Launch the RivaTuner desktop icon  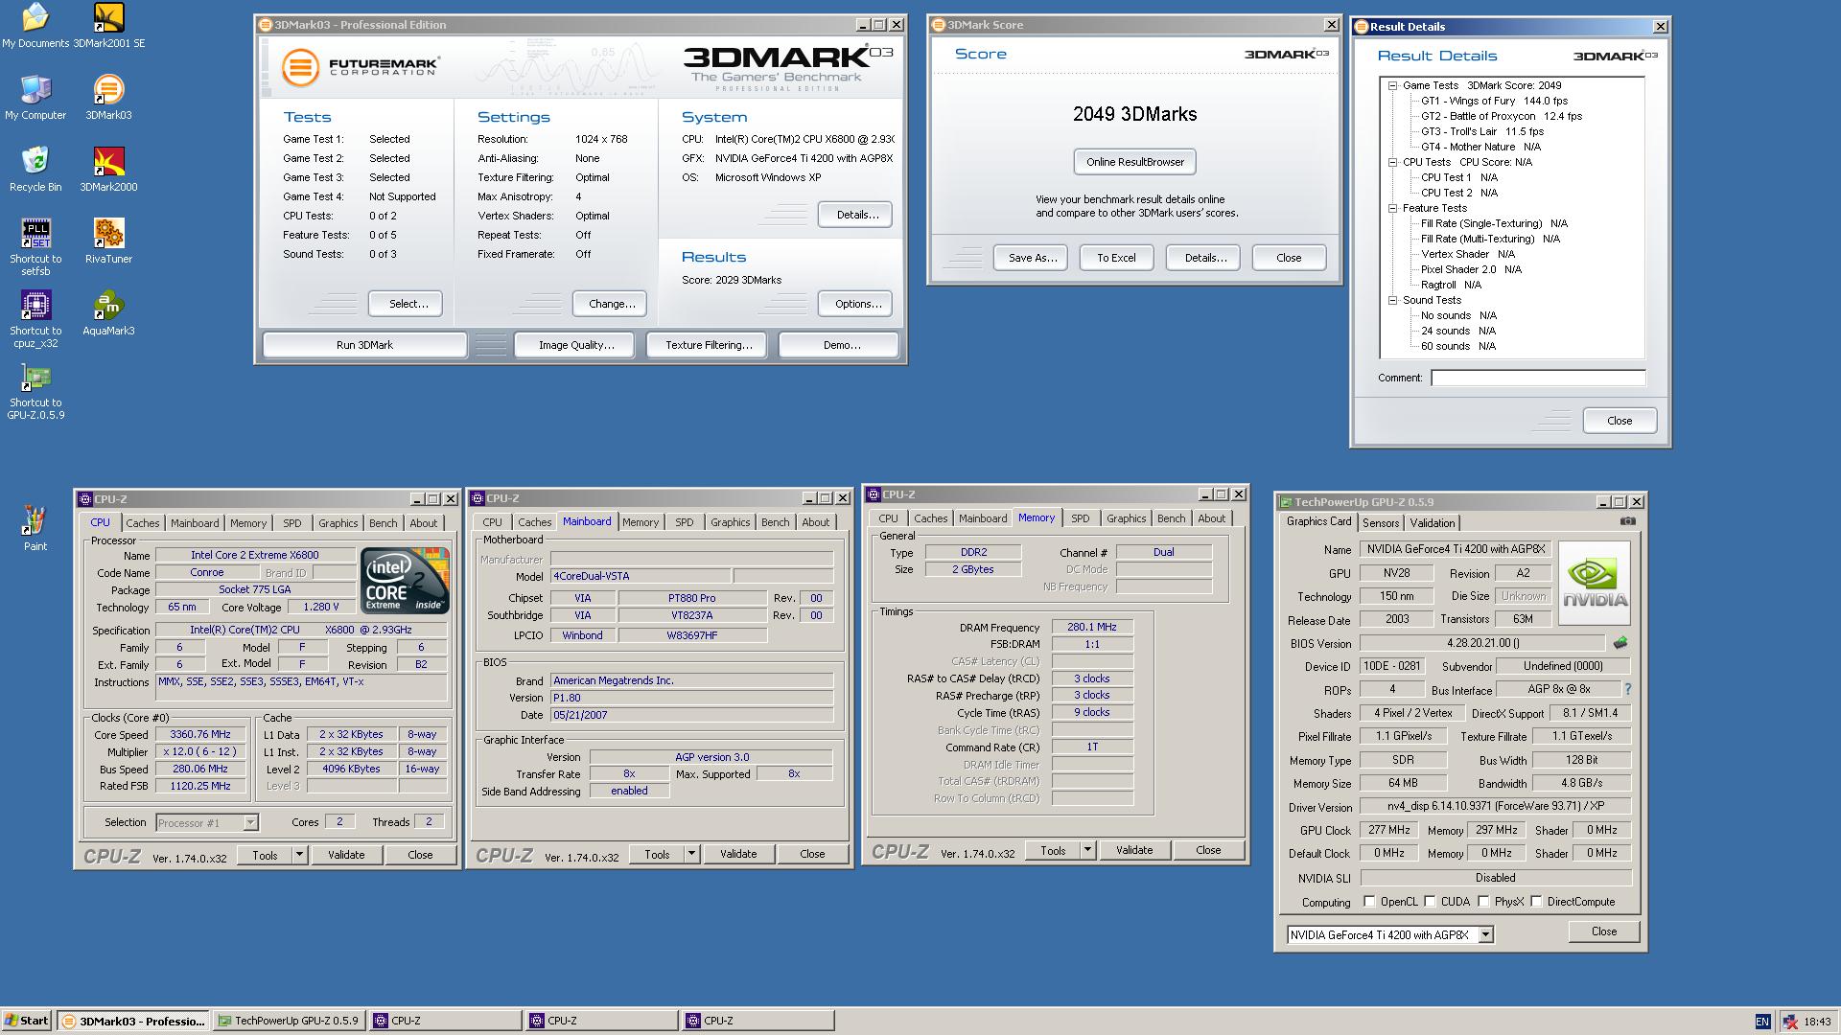tap(108, 241)
